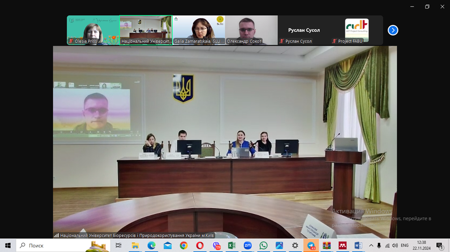Select Руслан Сусол participant tile
Screen dimensions: 450x252
[x=304, y=30]
